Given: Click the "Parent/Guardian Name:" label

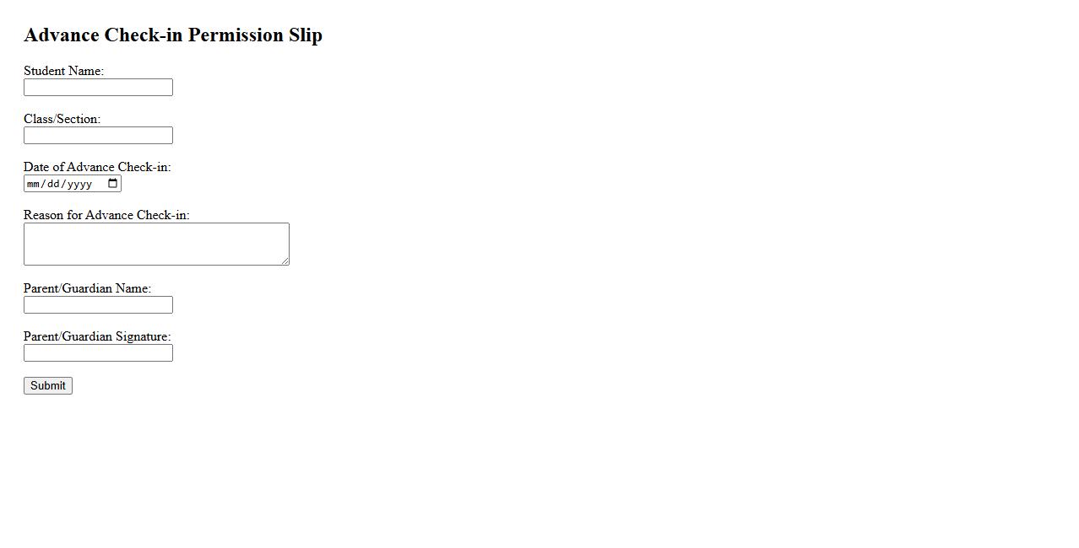Looking at the screenshot, I should point(87,288).
